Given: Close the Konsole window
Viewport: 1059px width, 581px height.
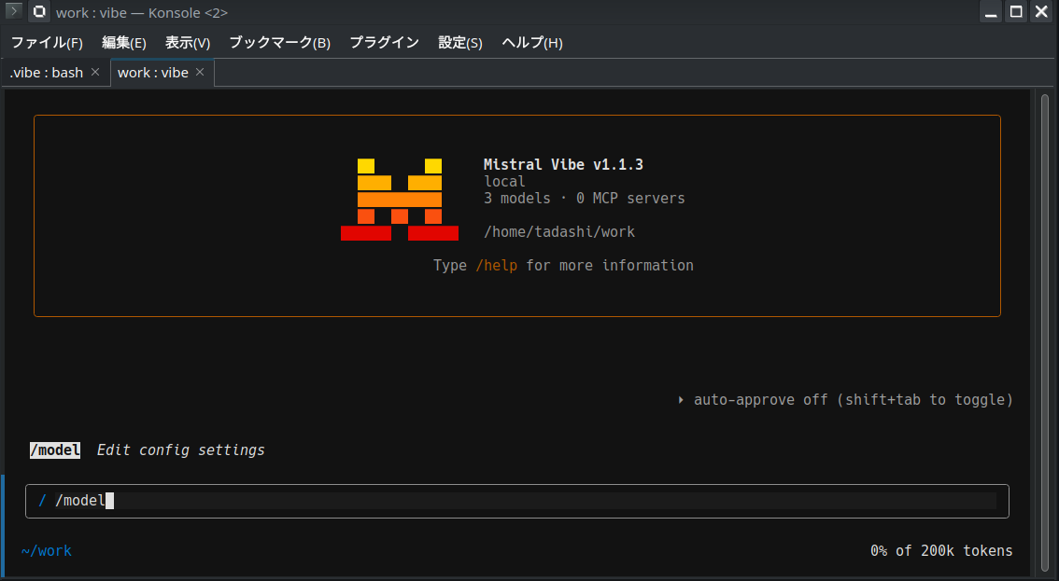Looking at the screenshot, I should coord(1041,12).
